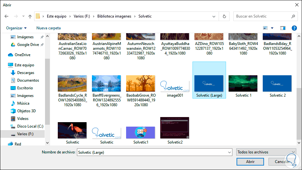This screenshot has width=302, height=170.
Task: Open the help question mark icon
Action: pyautogui.click(x=294, y=28)
